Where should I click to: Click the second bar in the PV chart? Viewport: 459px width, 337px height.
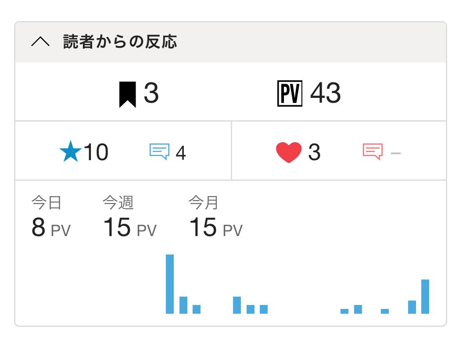click(x=183, y=305)
